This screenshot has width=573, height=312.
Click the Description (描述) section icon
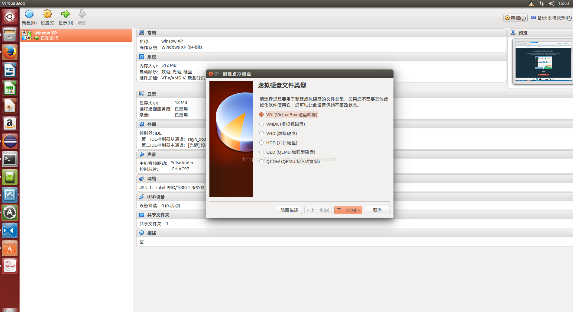(x=142, y=233)
